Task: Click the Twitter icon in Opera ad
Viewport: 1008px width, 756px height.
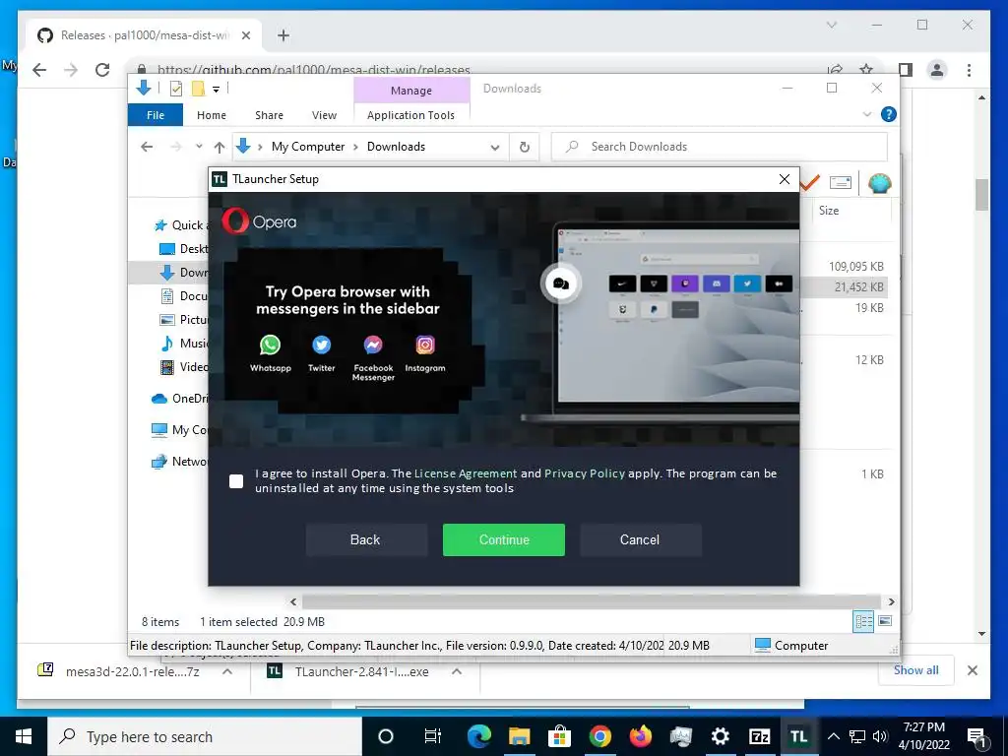Action: [322, 346]
